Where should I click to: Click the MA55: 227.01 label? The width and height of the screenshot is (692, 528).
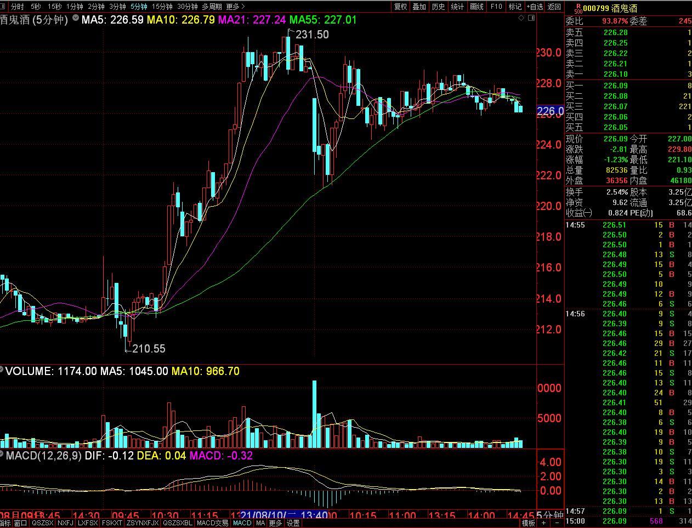323,20
